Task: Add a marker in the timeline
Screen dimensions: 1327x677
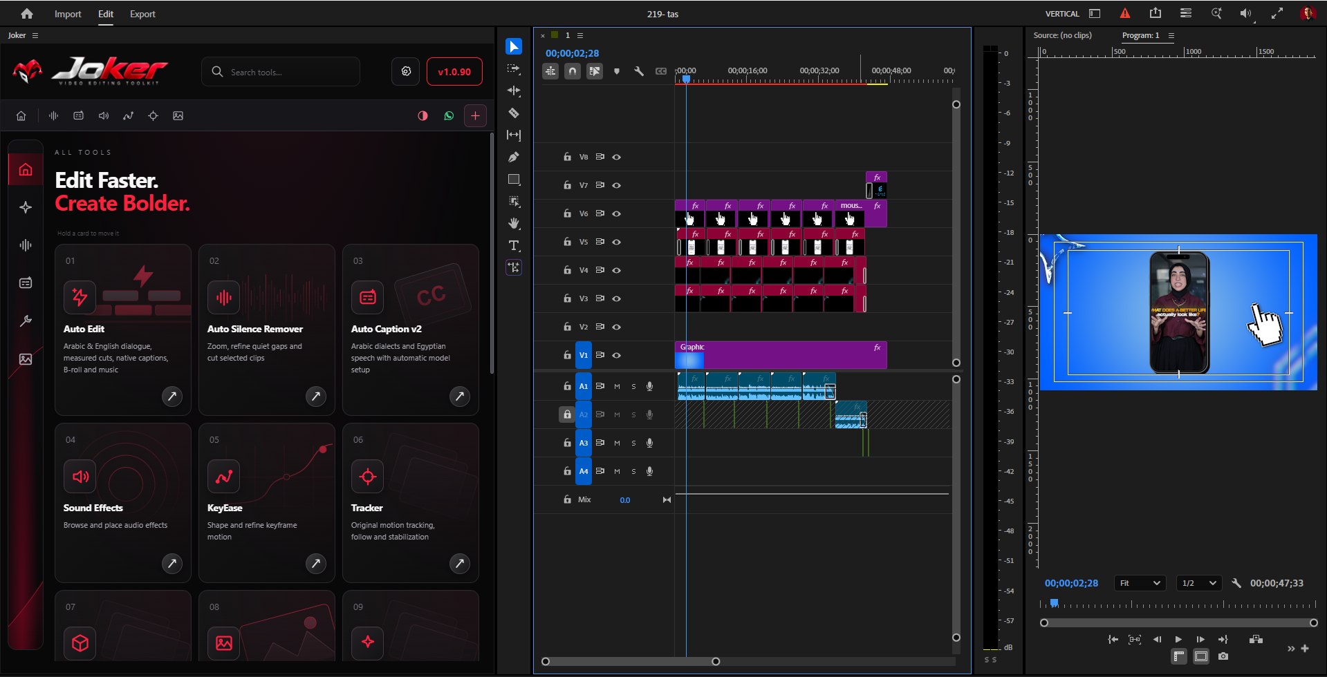Action: (617, 71)
